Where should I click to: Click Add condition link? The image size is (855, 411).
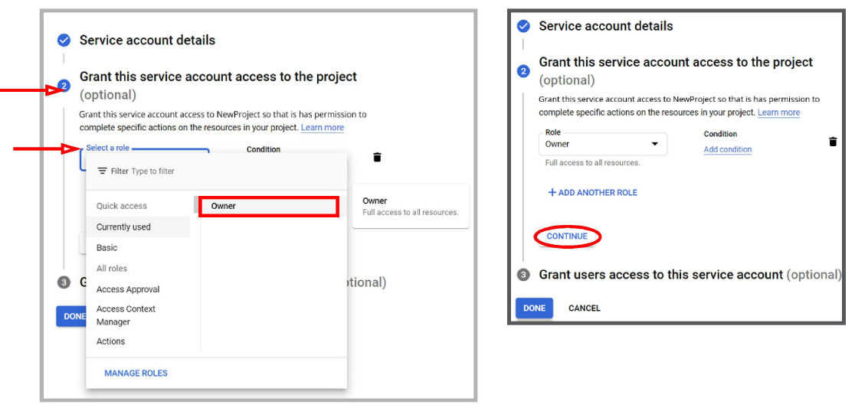pos(727,149)
